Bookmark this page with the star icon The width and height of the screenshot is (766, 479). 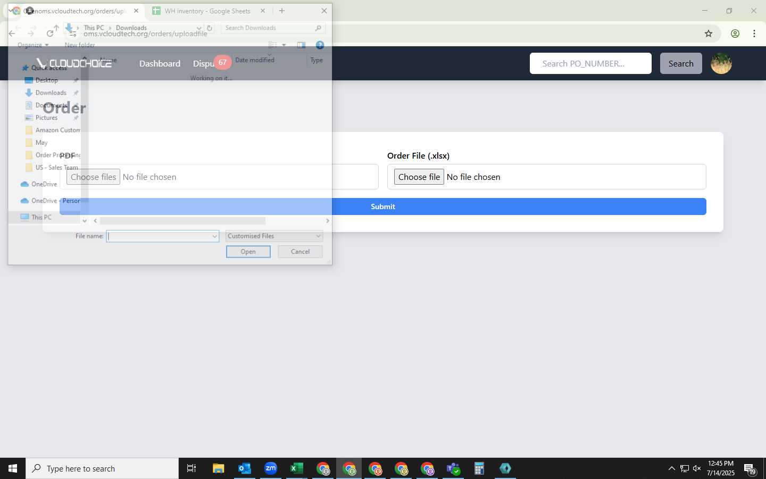(709, 34)
